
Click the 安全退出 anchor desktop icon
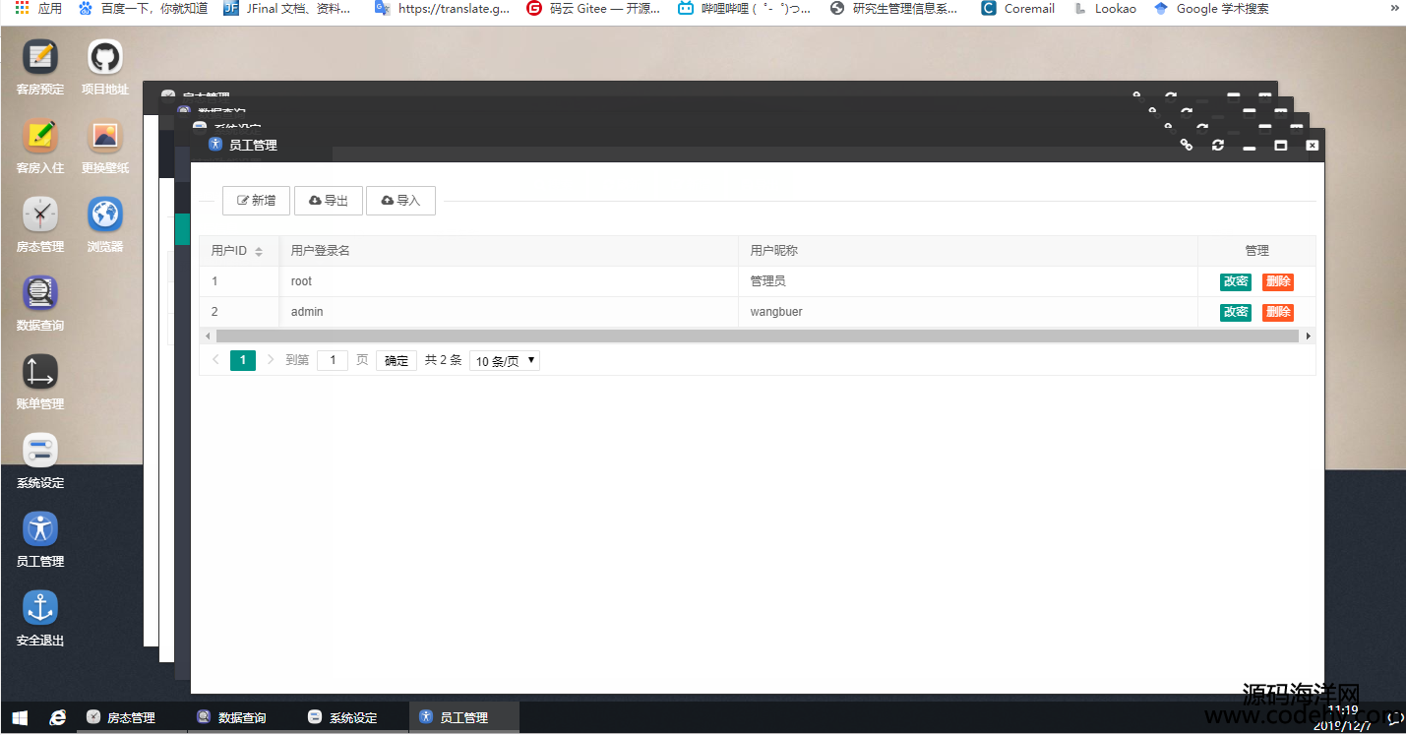[x=40, y=608]
